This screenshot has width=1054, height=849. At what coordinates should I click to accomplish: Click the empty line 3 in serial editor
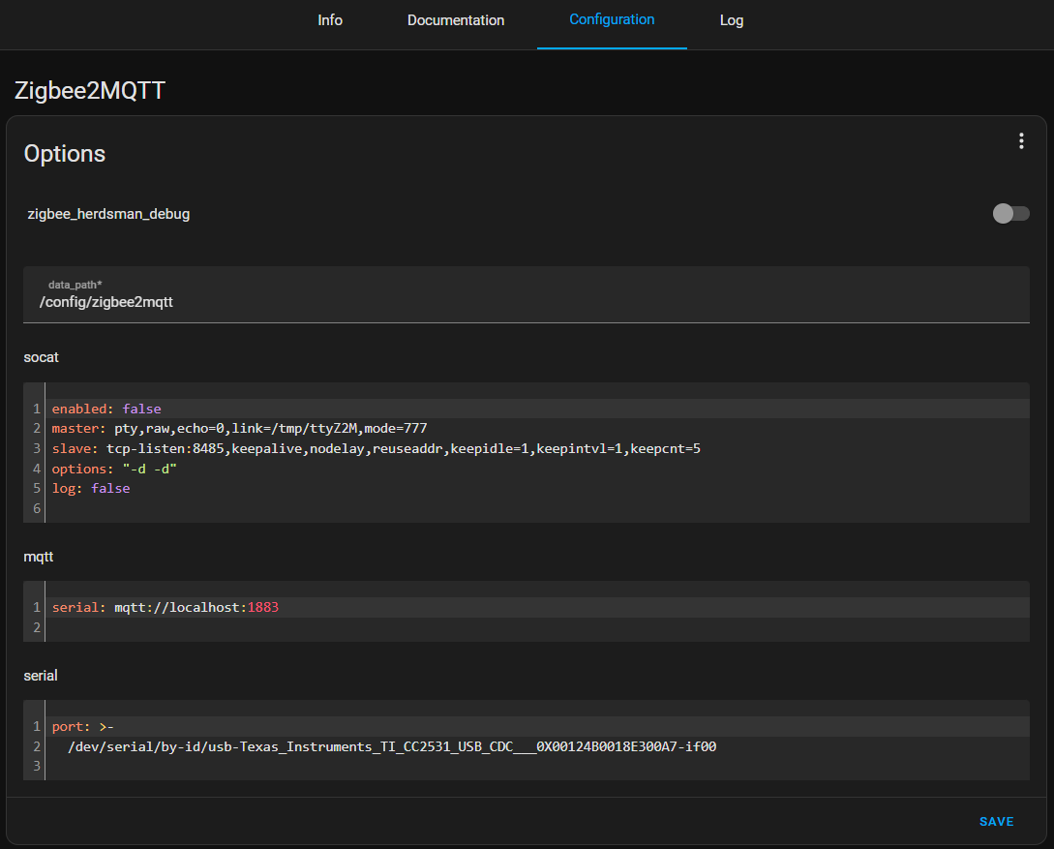click(x=537, y=766)
